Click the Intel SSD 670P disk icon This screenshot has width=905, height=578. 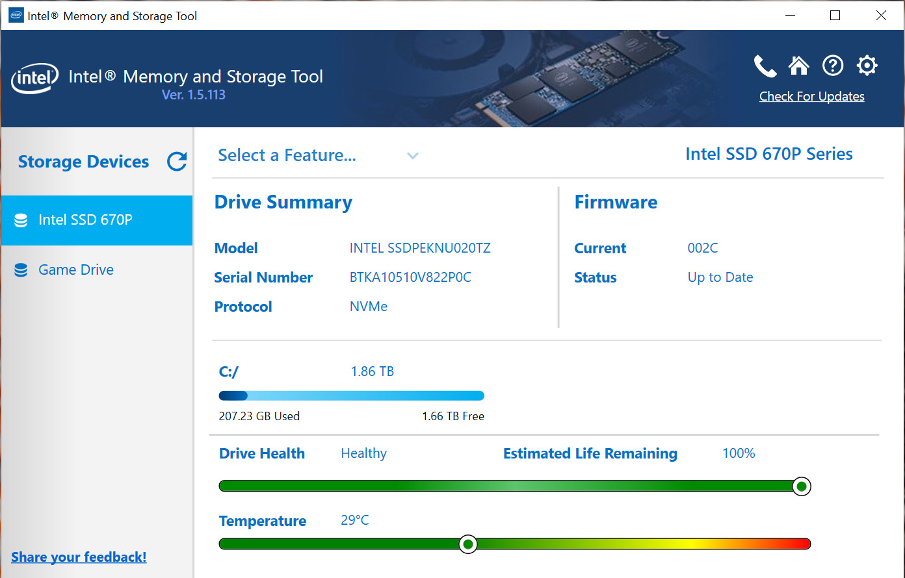click(x=21, y=220)
